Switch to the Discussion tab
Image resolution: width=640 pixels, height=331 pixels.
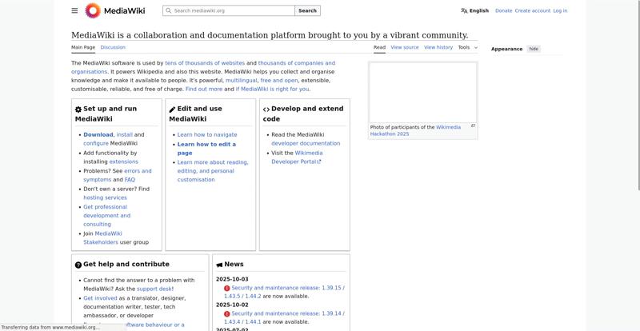(113, 47)
